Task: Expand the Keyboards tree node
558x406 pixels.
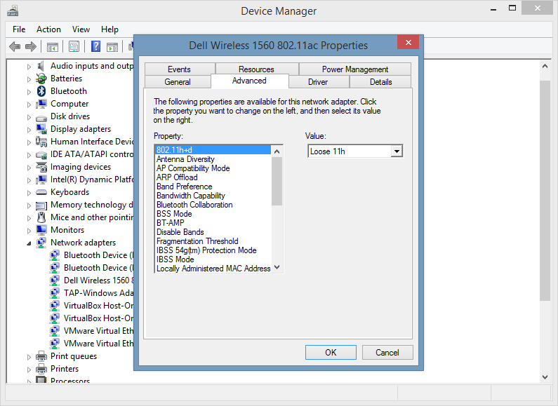Action: [29, 193]
